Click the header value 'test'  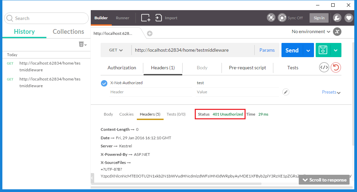pyautogui.click(x=201, y=83)
